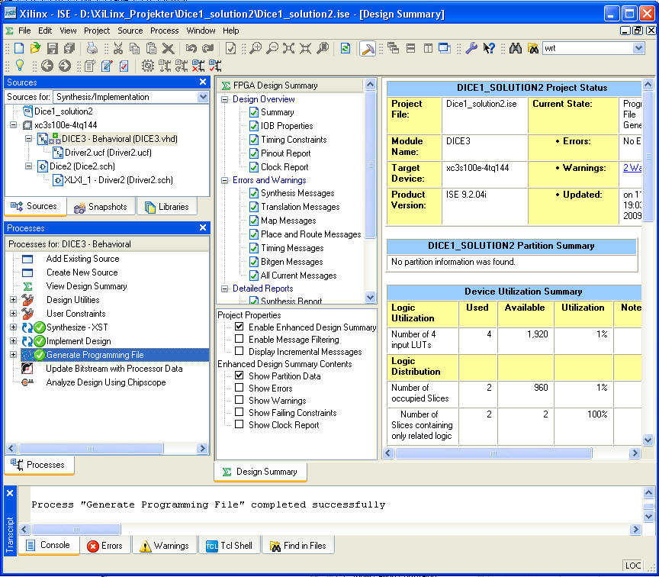The height and width of the screenshot is (577, 659).
Task: Click the Copy toolbar icon
Action: tap(134, 48)
